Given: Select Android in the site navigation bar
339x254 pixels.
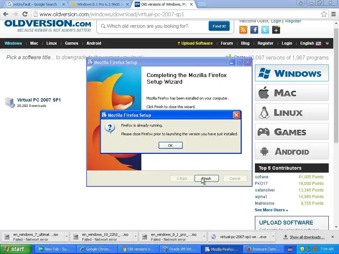Looking at the screenshot, I should click(x=94, y=43).
